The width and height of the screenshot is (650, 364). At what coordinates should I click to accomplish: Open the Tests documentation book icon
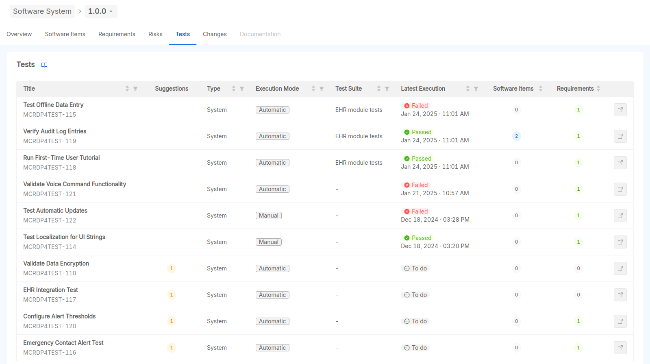pyautogui.click(x=44, y=65)
